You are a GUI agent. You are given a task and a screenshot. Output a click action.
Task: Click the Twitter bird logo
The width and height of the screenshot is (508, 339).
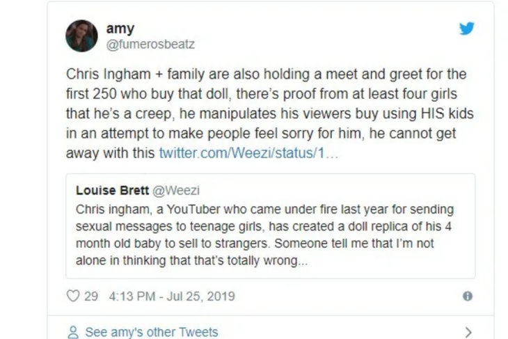pyautogui.click(x=466, y=29)
